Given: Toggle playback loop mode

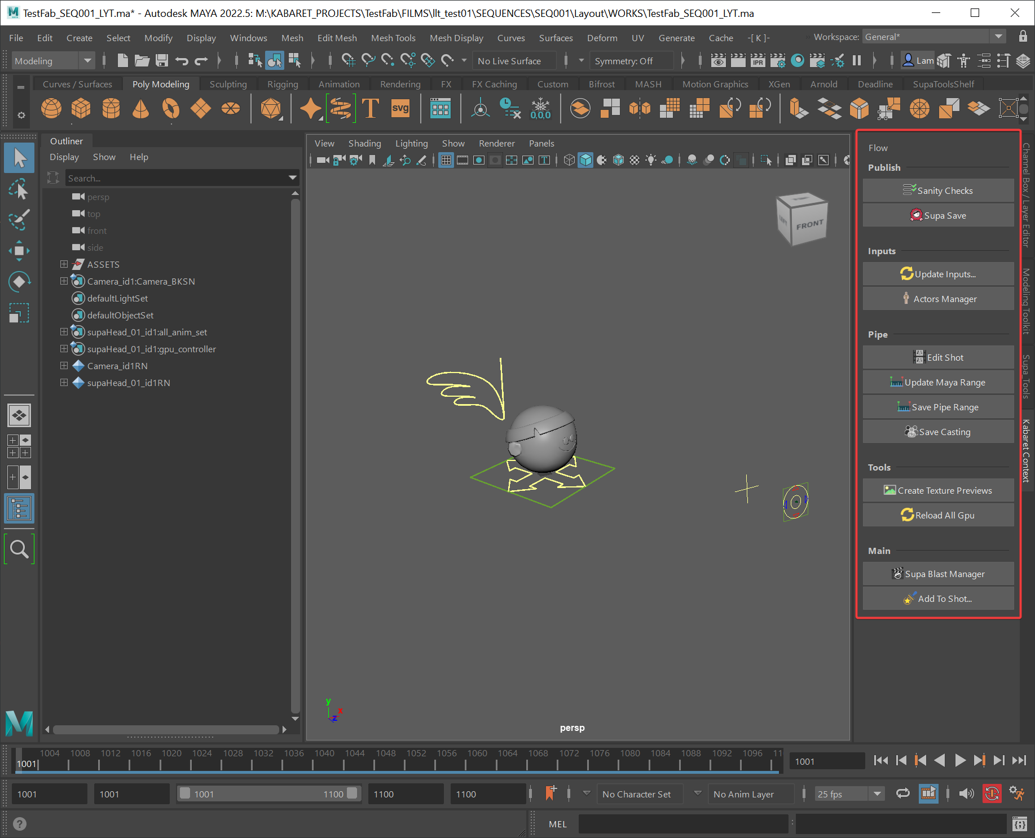Looking at the screenshot, I should [903, 793].
